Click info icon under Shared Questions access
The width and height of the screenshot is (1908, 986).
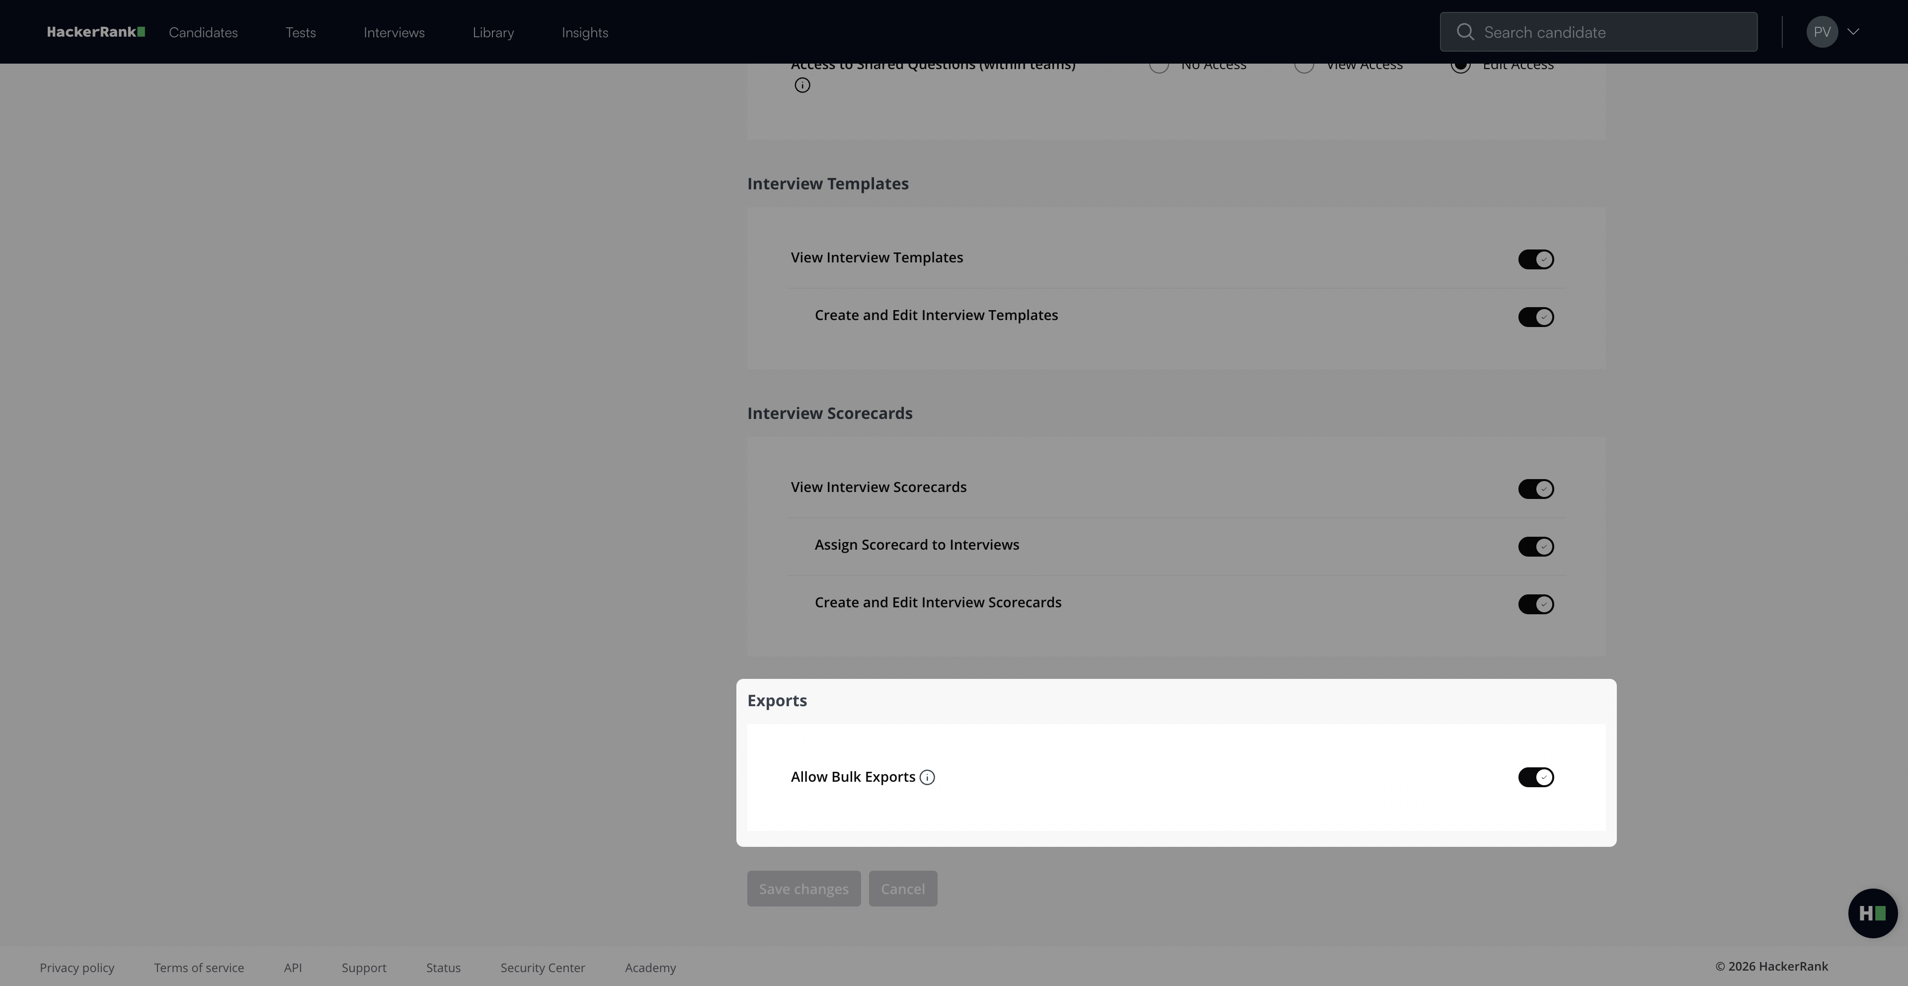tap(802, 85)
